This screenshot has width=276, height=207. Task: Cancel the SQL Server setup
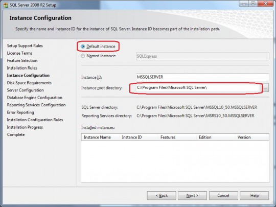coord(223,196)
